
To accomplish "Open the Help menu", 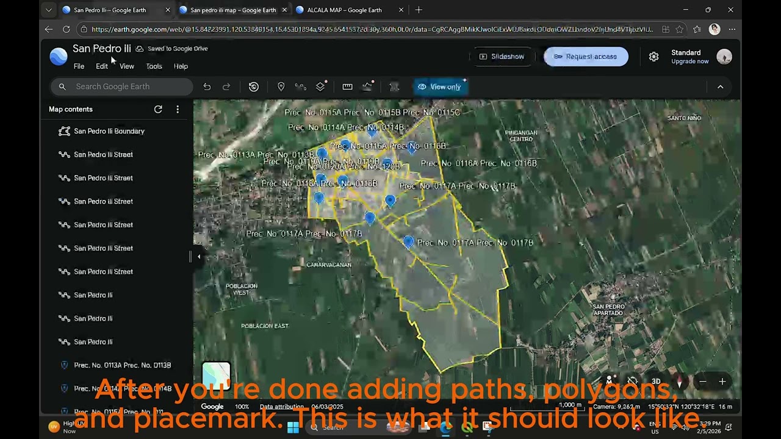I will [x=181, y=66].
